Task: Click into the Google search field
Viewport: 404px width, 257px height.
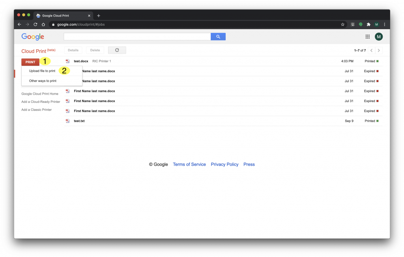Action: point(137,37)
